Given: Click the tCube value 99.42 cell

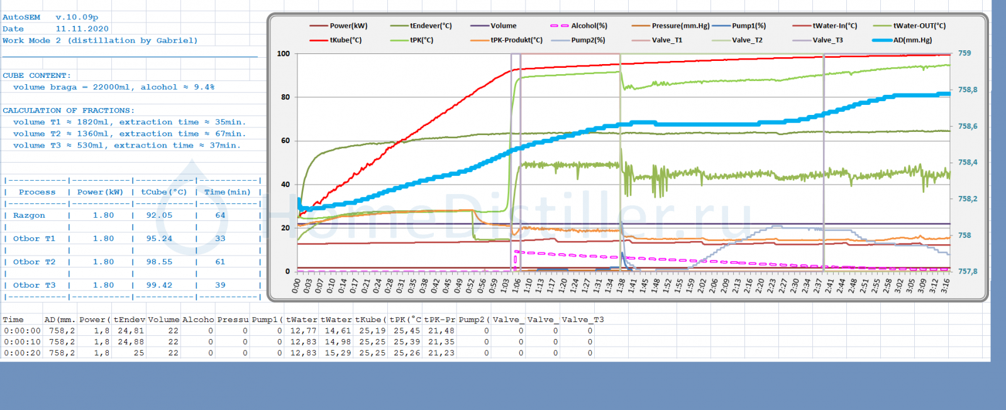Looking at the screenshot, I should (159, 285).
